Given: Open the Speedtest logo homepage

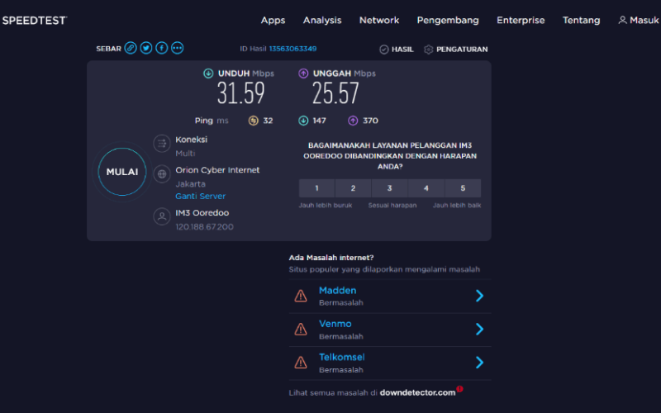Looking at the screenshot, I should click(35, 20).
